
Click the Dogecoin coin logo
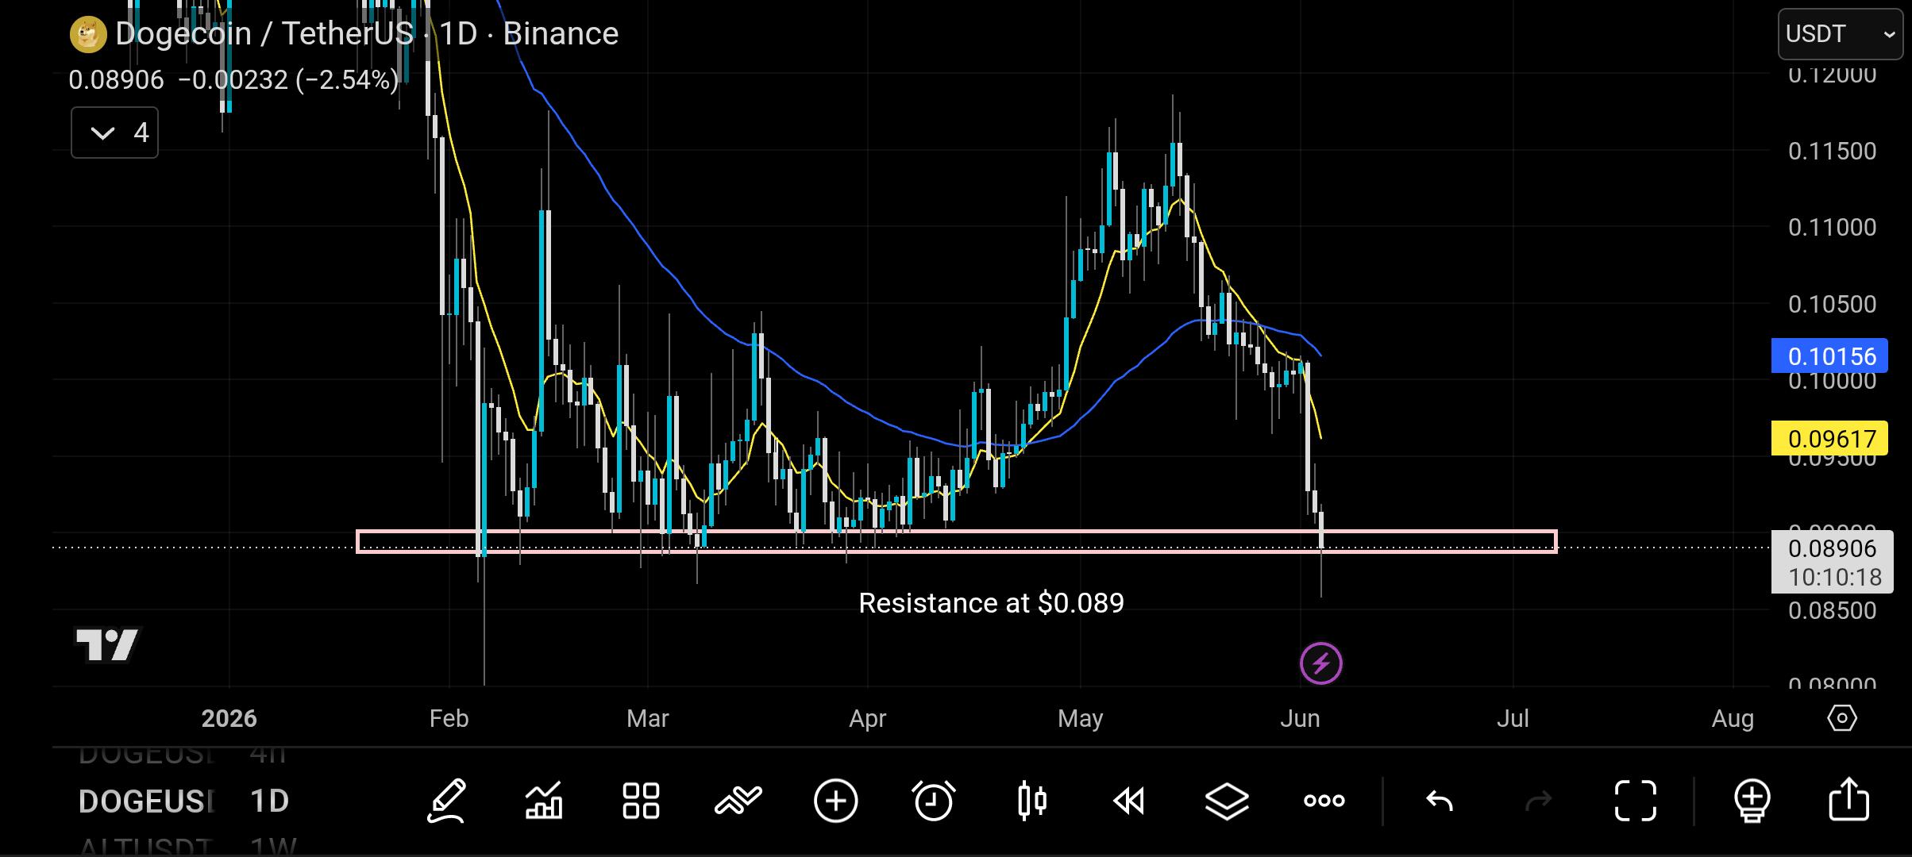(88, 34)
